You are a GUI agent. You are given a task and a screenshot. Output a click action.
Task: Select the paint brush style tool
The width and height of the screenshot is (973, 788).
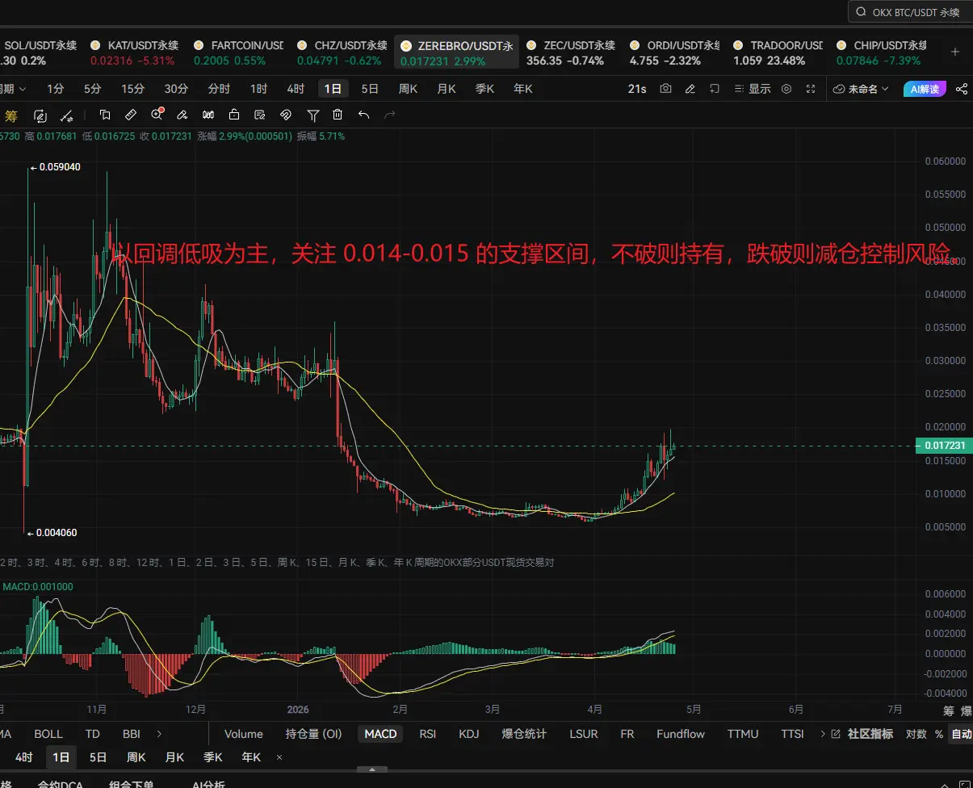[182, 115]
